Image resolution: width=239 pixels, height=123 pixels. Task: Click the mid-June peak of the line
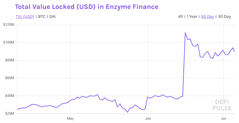pos(185,33)
